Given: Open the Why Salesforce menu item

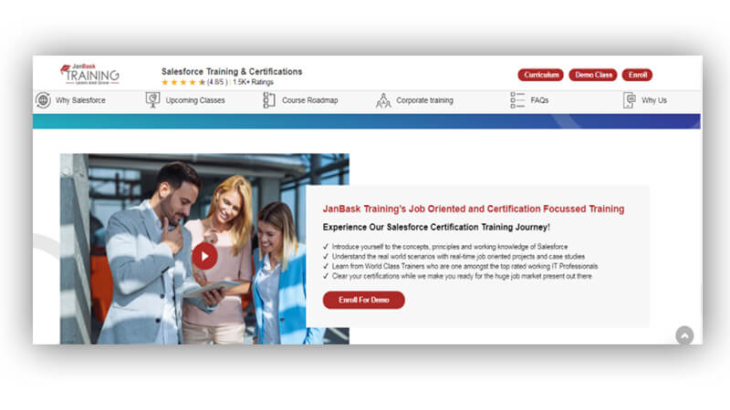Looking at the screenshot, I should (x=80, y=100).
